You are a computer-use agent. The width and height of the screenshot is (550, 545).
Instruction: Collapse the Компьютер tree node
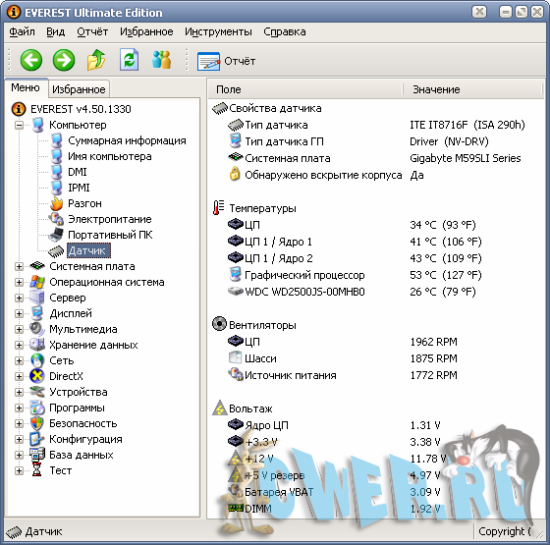point(19,125)
